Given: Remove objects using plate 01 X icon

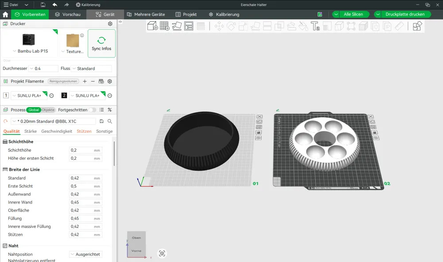Looking at the screenshot, I should (259, 116).
